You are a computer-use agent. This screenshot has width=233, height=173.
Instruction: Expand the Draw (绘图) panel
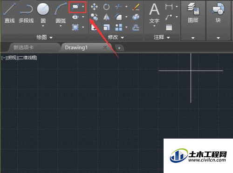click(44, 37)
